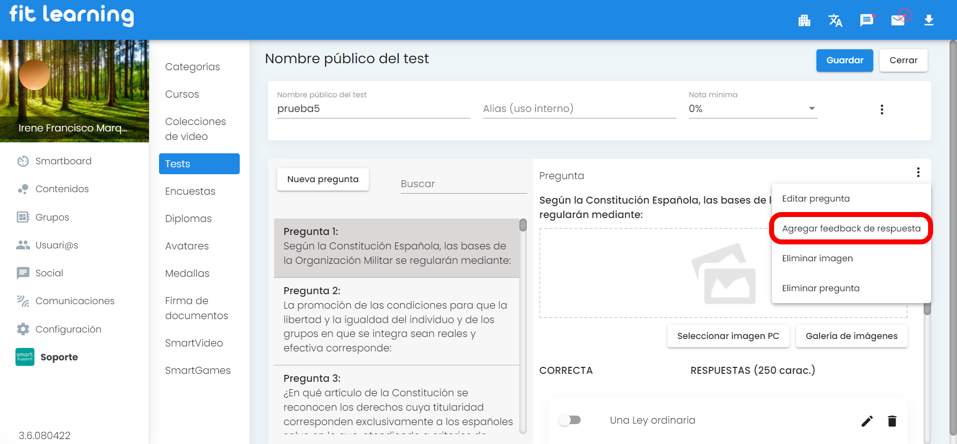The width and height of the screenshot is (957, 444).
Task: Open the chat messages icon
Action: tap(867, 20)
